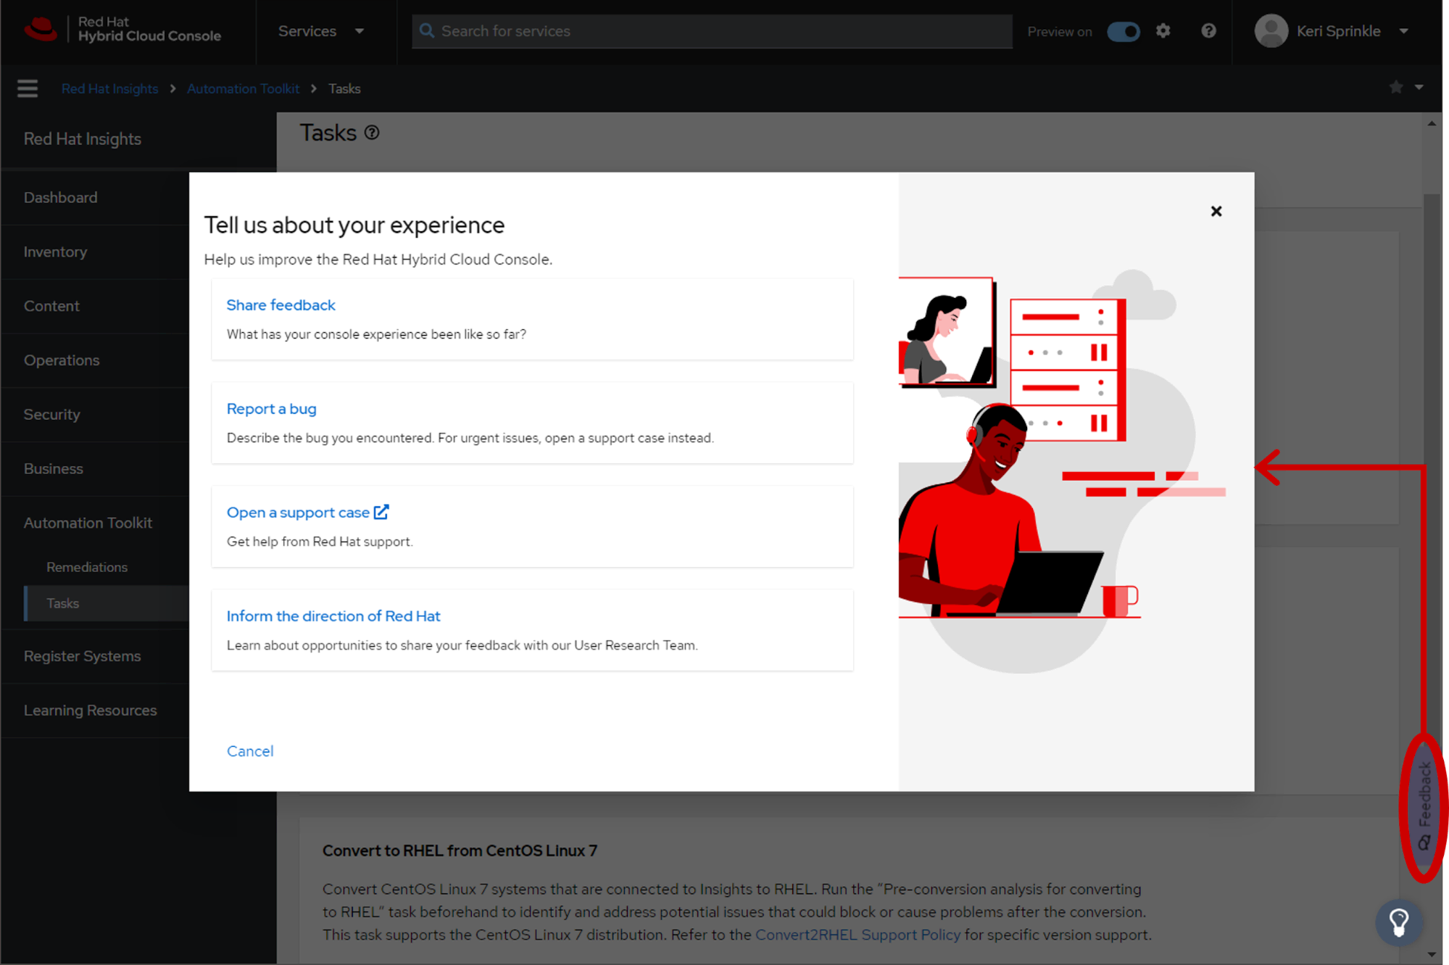The image size is (1449, 965).
Task: Open a support case link
Action: point(307,513)
